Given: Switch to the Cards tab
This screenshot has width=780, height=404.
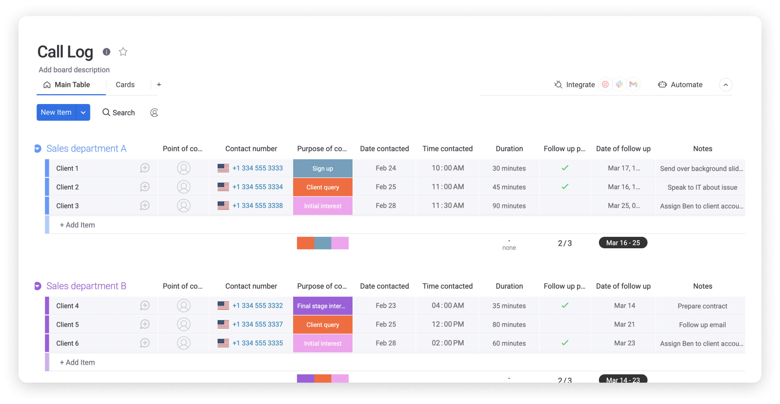Looking at the screenshot, I should click(x=125, y=84).
